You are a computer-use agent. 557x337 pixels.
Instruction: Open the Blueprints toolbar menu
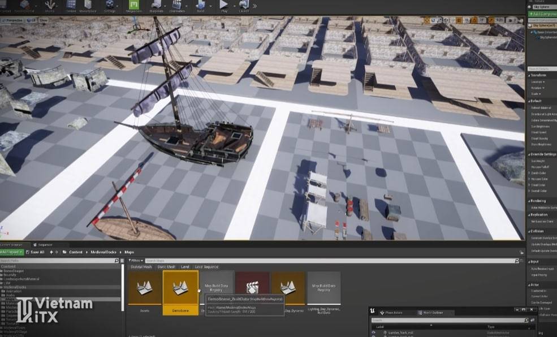pos(157,6)
